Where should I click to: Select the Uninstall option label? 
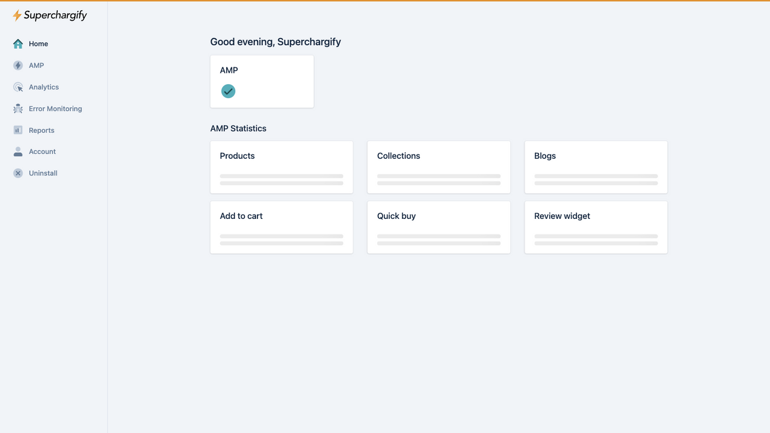click(43, 173)
